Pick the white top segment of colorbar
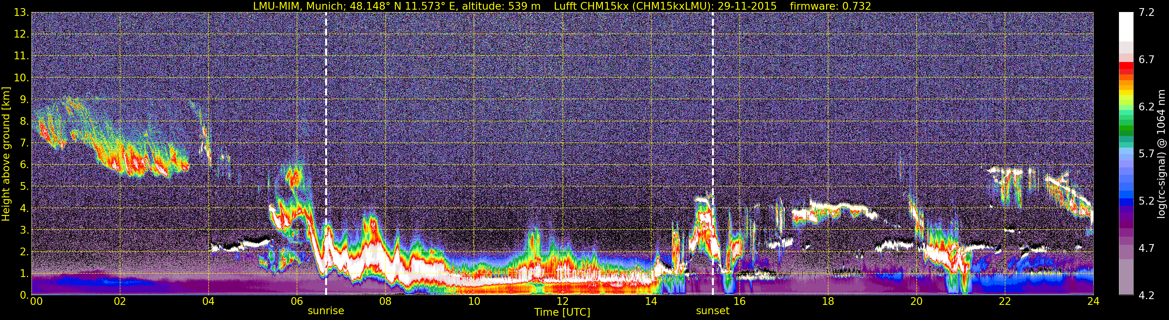The image size is (1169, 320). click(x=1126, y=26)
